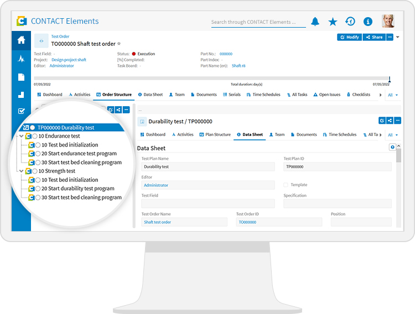This screenshot has height=314, width=415.
Task: Open Design project shaft link
Action: [x=69, y=60]
